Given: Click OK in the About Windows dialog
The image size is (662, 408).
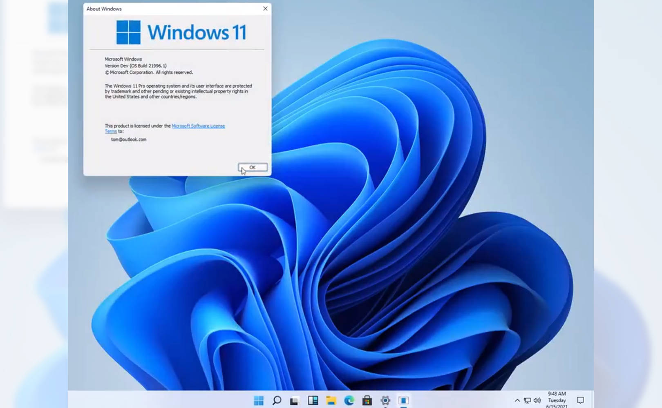Looking at the screenshot, I should coord(252,167).
